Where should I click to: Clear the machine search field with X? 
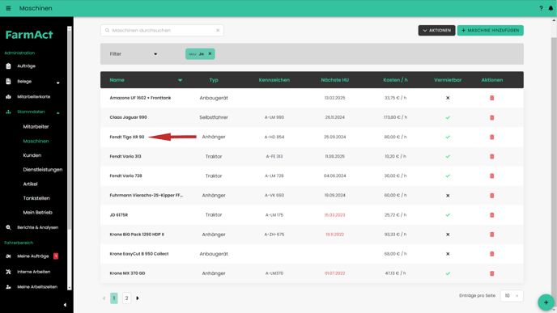pos(218,31)
